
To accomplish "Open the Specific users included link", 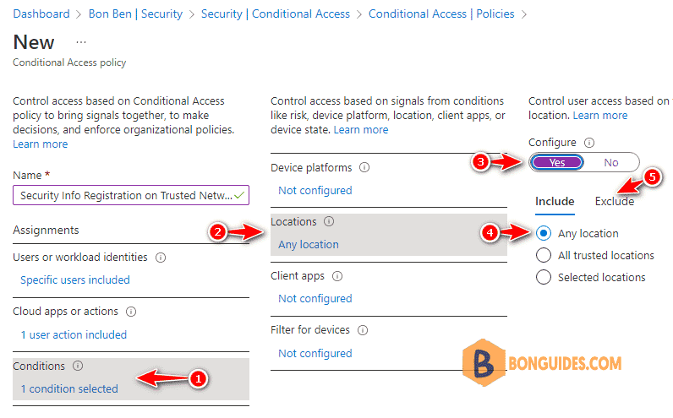I will pos(75,280).
